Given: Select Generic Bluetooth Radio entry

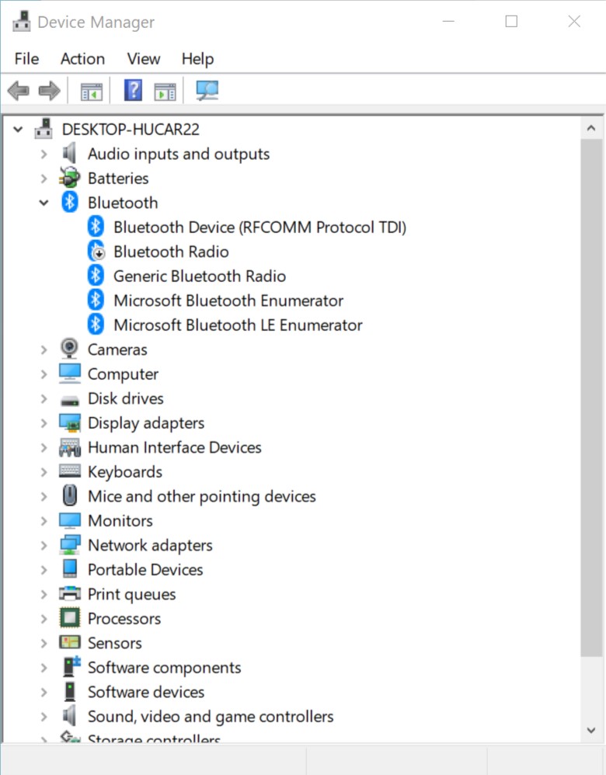Looking at the screenshot, I should (x=200, y=276).
